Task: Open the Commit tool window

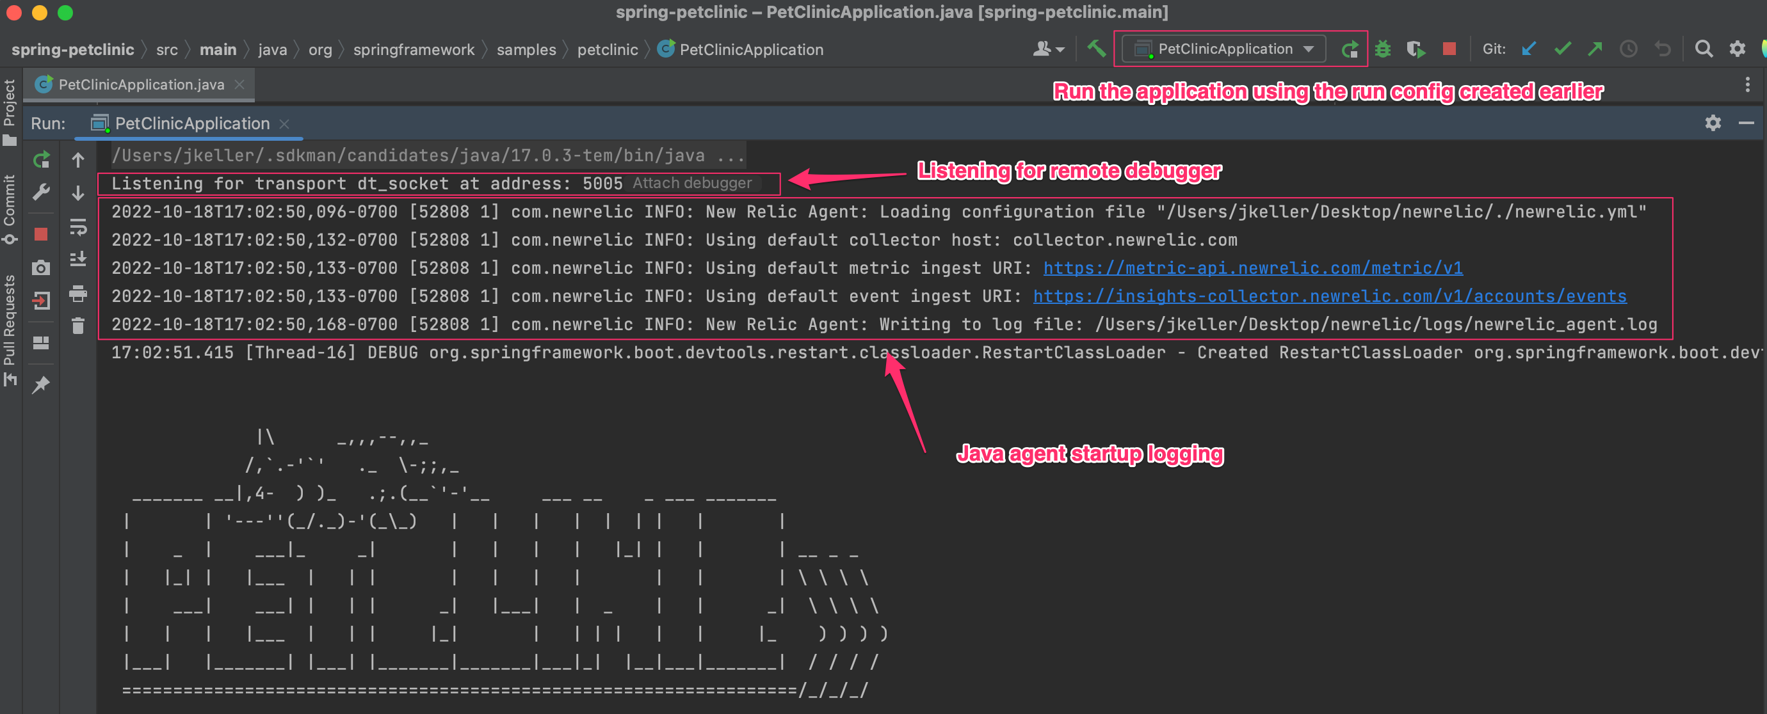Action: pos(10,209)
